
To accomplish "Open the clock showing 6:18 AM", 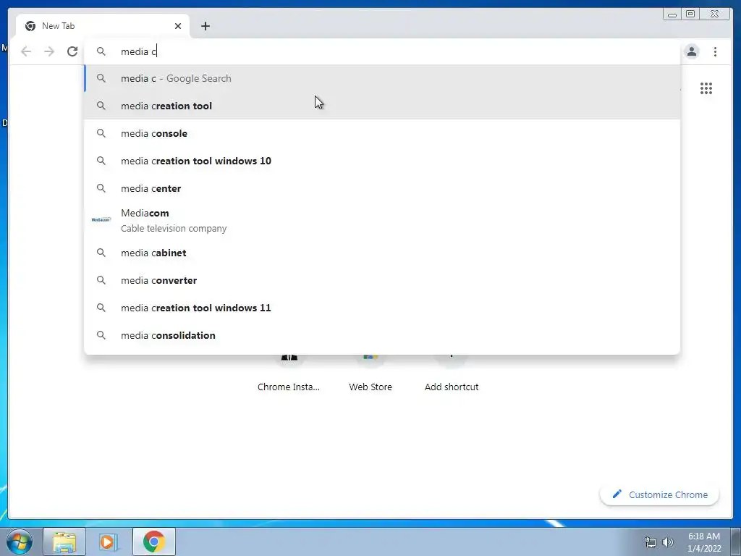I will 704,542.
